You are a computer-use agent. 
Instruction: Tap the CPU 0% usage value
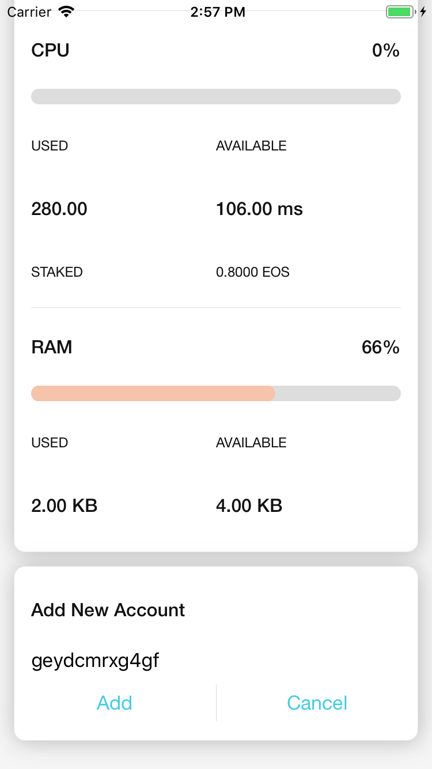coord(385,51)
